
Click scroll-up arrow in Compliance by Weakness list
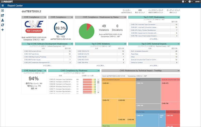tap(98, 79)
